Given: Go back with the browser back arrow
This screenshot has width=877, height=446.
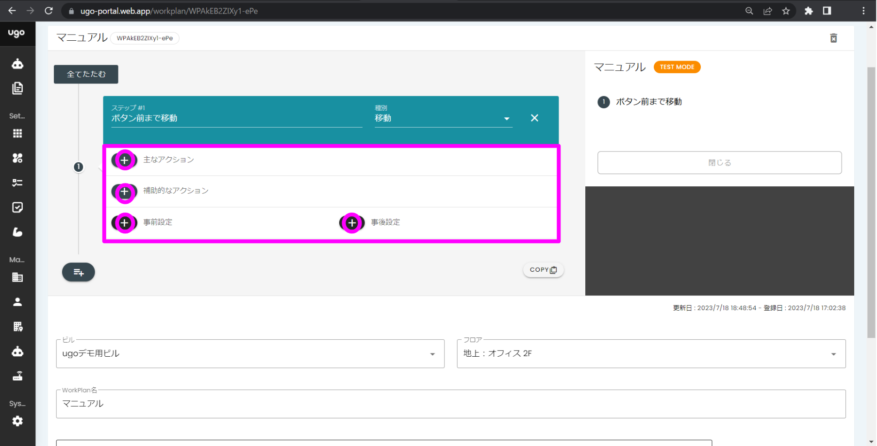Looking at the screenshot, I should [x=12, y=11].
